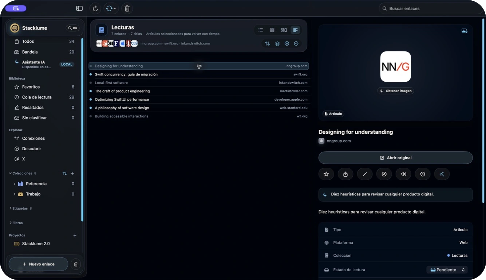The image size is (486, 280).
Task: Click the top toolbar trash icon
Action: point(127,8)
